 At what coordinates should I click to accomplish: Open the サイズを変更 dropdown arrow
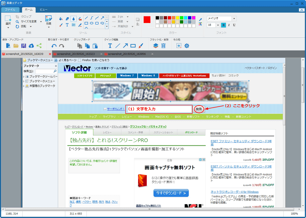(x=41, y=22)
